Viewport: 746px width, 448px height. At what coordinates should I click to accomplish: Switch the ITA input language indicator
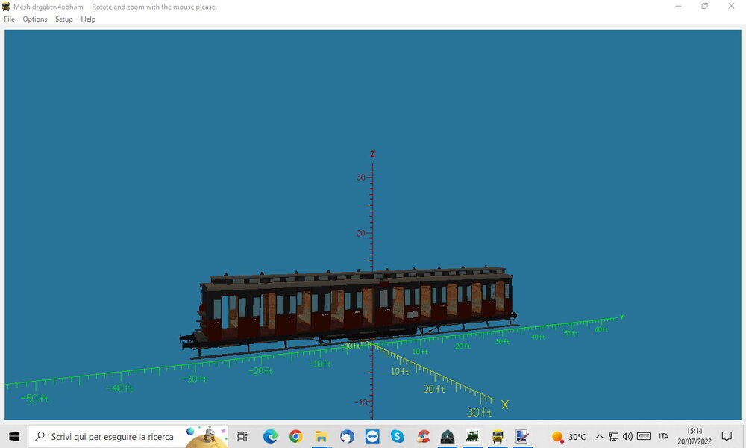(x=664, y=436)
